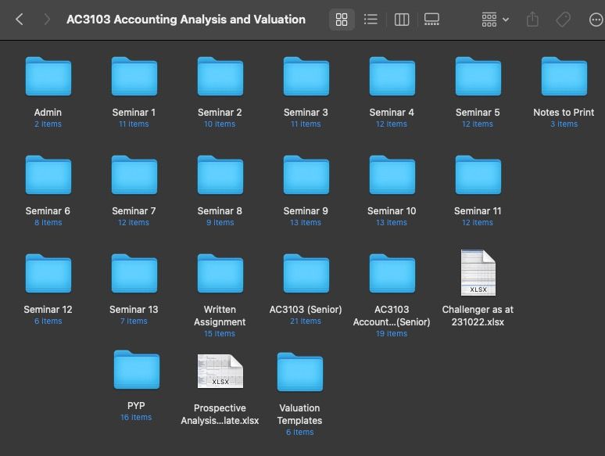Viewport: 605px width, 456px height.
Task: Select the Notes to Print folder
Action: click(564, 77)
